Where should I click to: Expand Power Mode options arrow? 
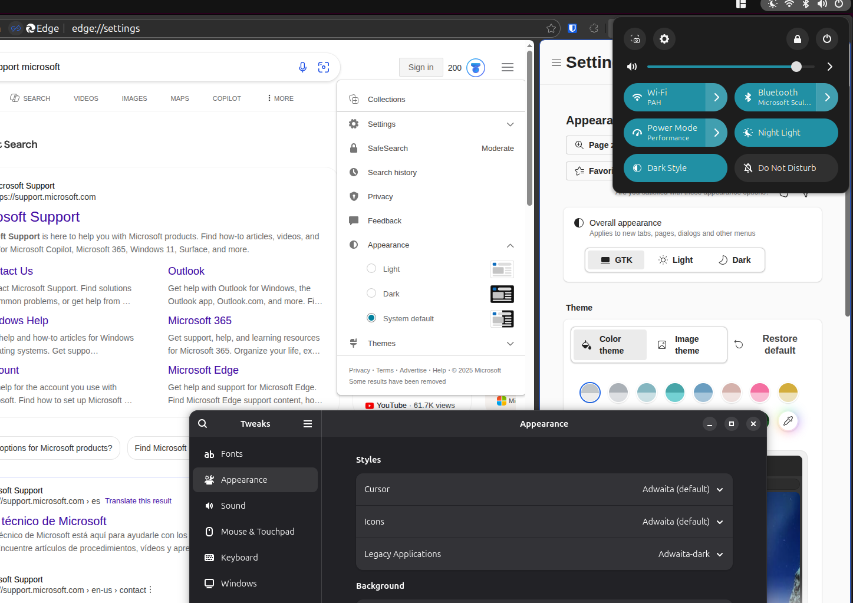coord(716,133)
